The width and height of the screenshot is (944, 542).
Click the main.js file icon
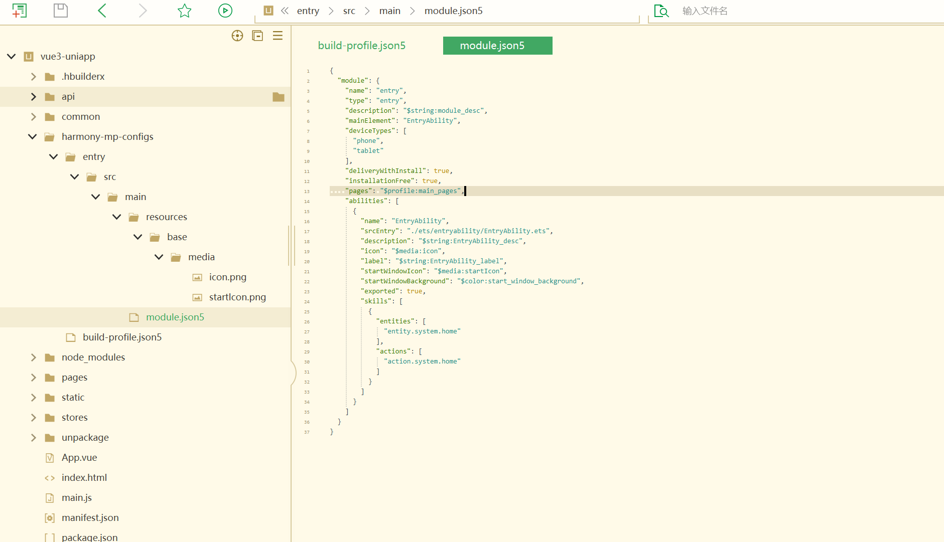[50, 498]
